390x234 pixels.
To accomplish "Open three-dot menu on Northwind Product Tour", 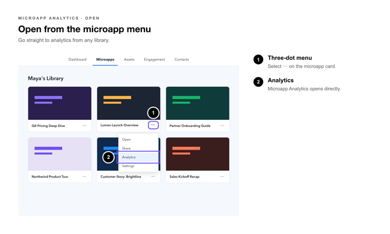I will (x=84, y=176).
